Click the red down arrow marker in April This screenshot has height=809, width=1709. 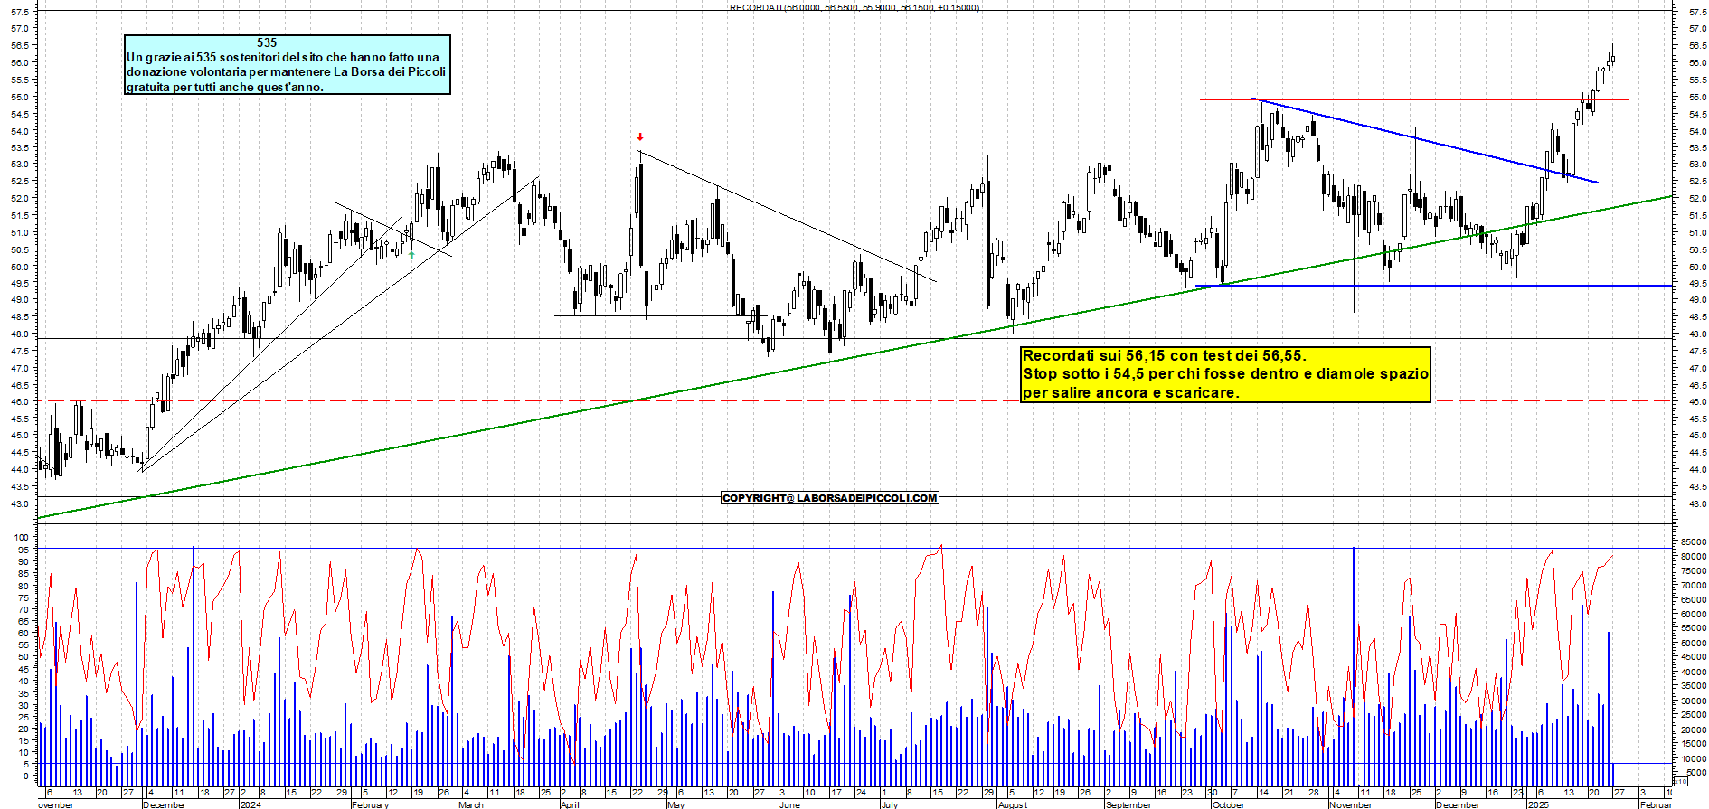640,137
